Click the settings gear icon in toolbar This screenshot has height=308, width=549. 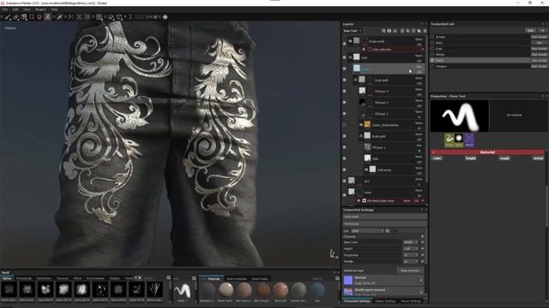(166, 17)
